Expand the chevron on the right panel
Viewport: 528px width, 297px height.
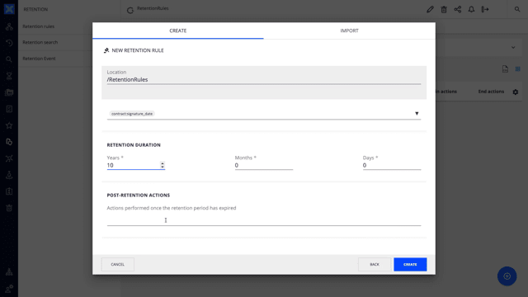tap(513, 48)
